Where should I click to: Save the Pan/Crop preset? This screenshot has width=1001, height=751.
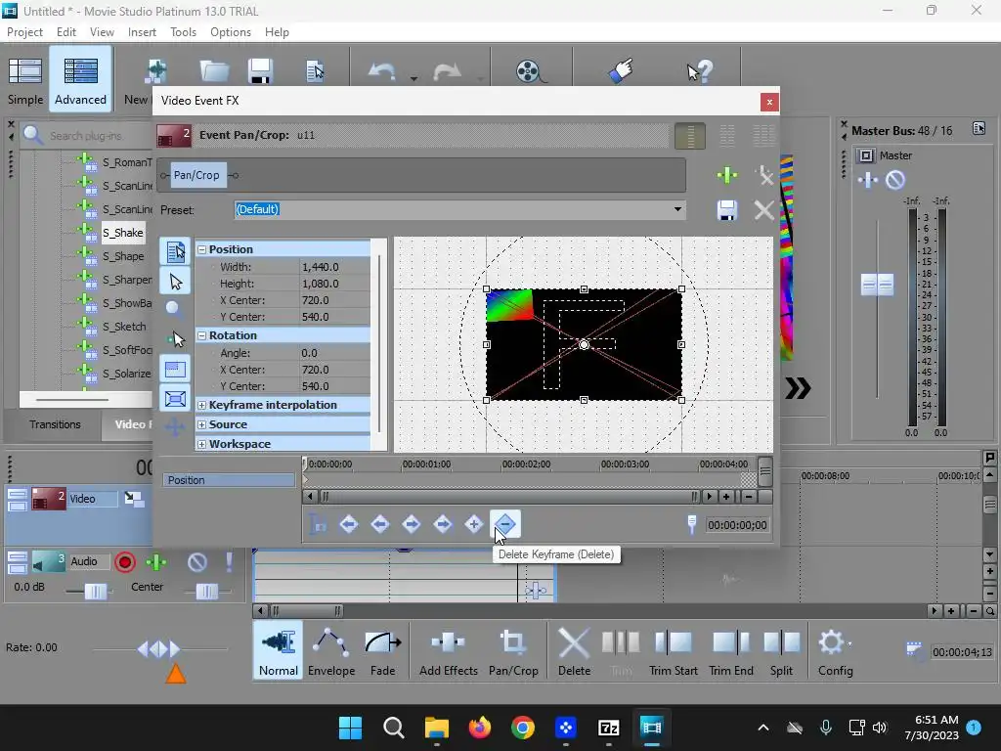pyautogui.click(x=727, y=210)
